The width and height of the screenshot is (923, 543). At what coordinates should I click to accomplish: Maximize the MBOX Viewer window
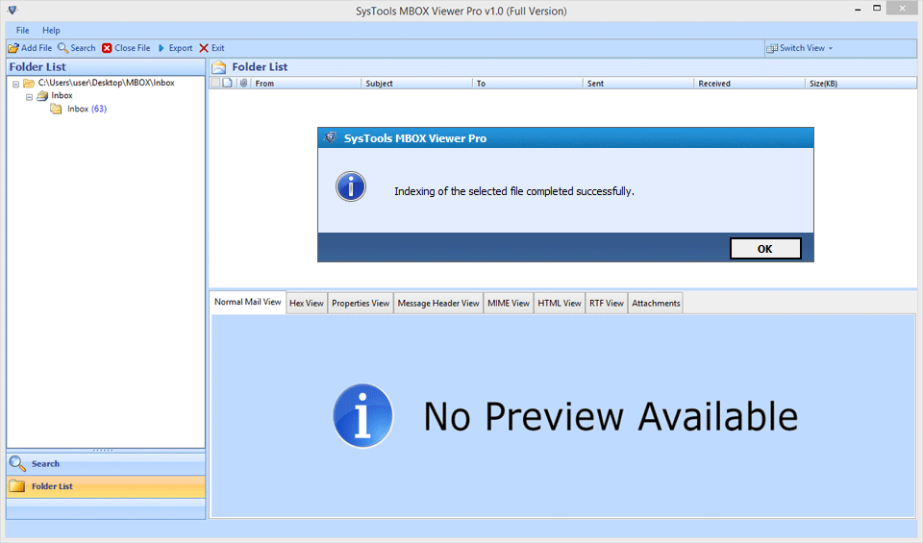tap(877, 9)
